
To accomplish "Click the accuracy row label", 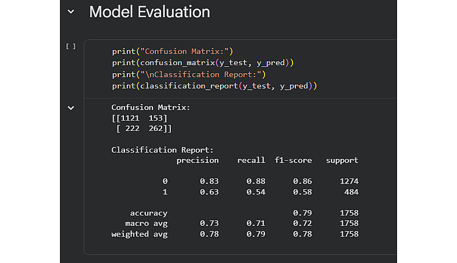I will pyautogui.click(x=149, y=213).
